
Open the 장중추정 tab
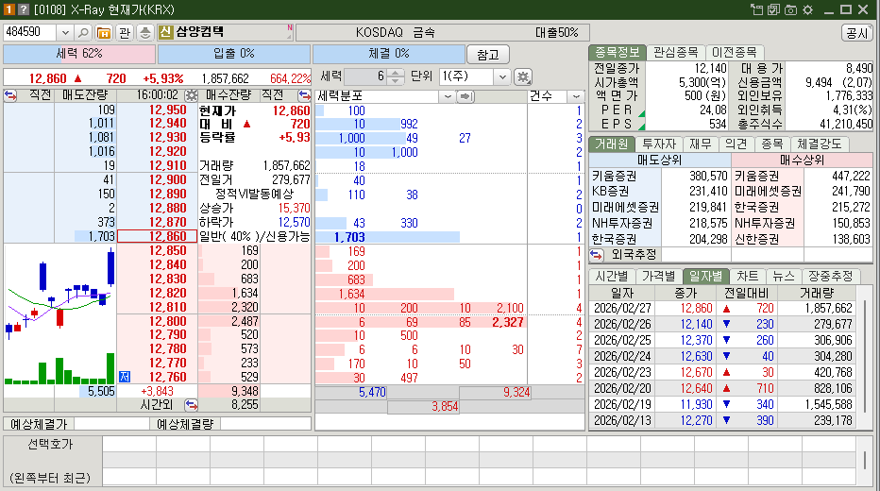coord(831,276)
